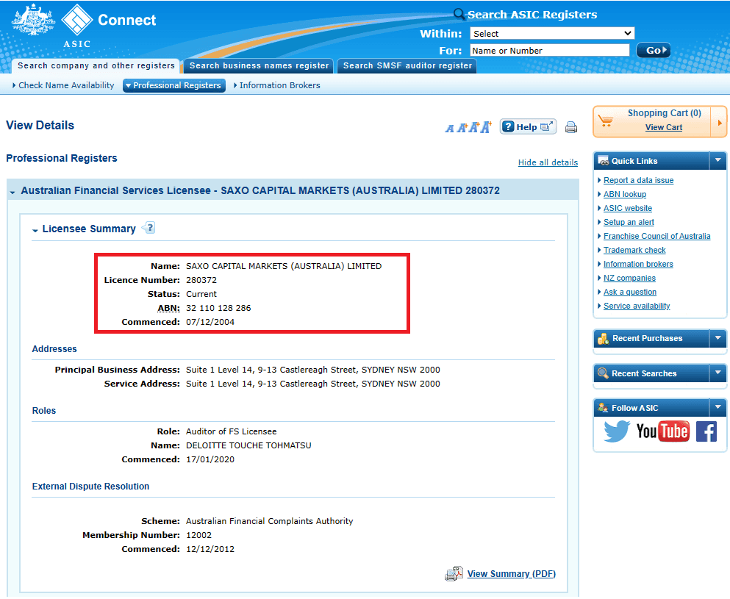The width and height of the screenshot is (730, 599).
Task: Switch to Search business names register tab
Action: coord(259,65)
